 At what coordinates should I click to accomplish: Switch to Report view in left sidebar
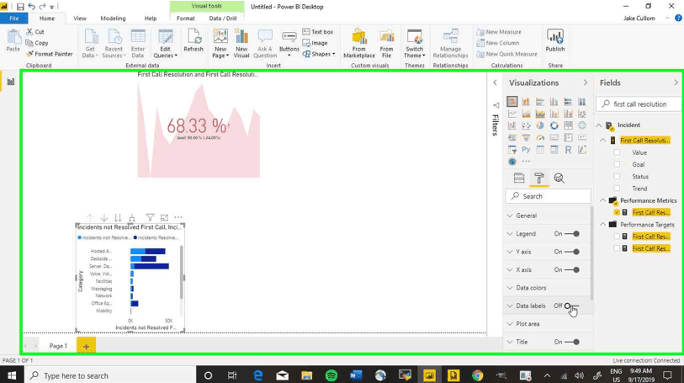coord(10,82)
